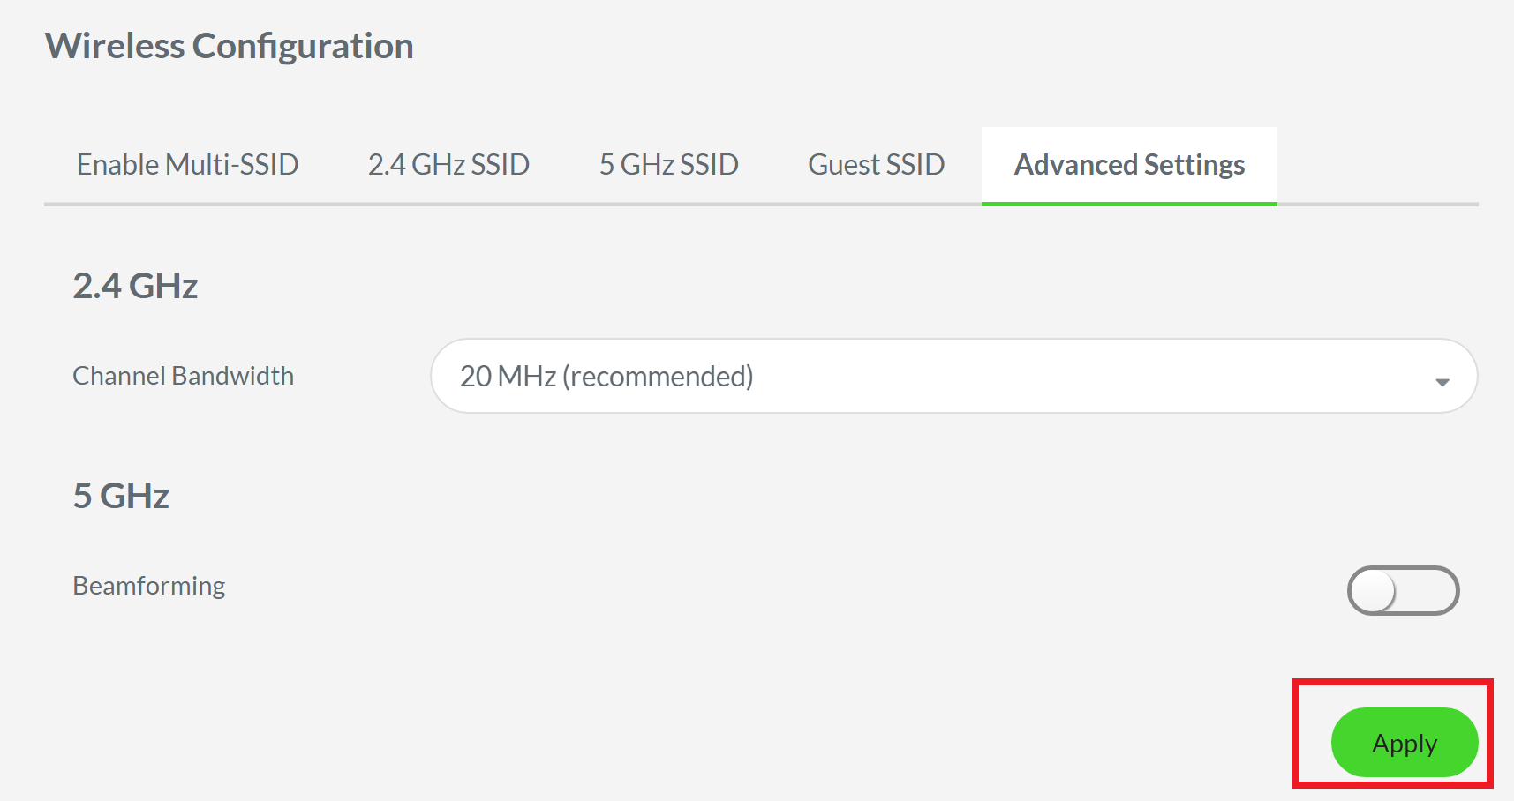The height and width of the screenshot is (801, 1514).
Task: Select the 20 MHz recommended value field
Action: (x=607, y=376)
